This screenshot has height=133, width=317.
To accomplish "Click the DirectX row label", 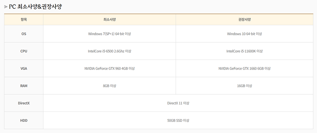I will tap(24, 103).
